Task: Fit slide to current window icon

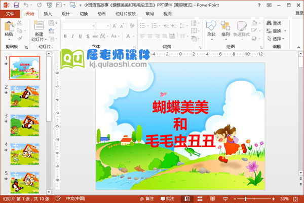Action: coord(295,199)
